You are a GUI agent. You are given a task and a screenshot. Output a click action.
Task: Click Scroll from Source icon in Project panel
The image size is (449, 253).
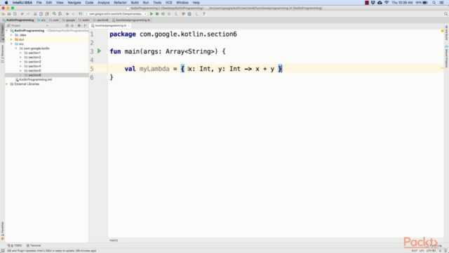(67, 25)
